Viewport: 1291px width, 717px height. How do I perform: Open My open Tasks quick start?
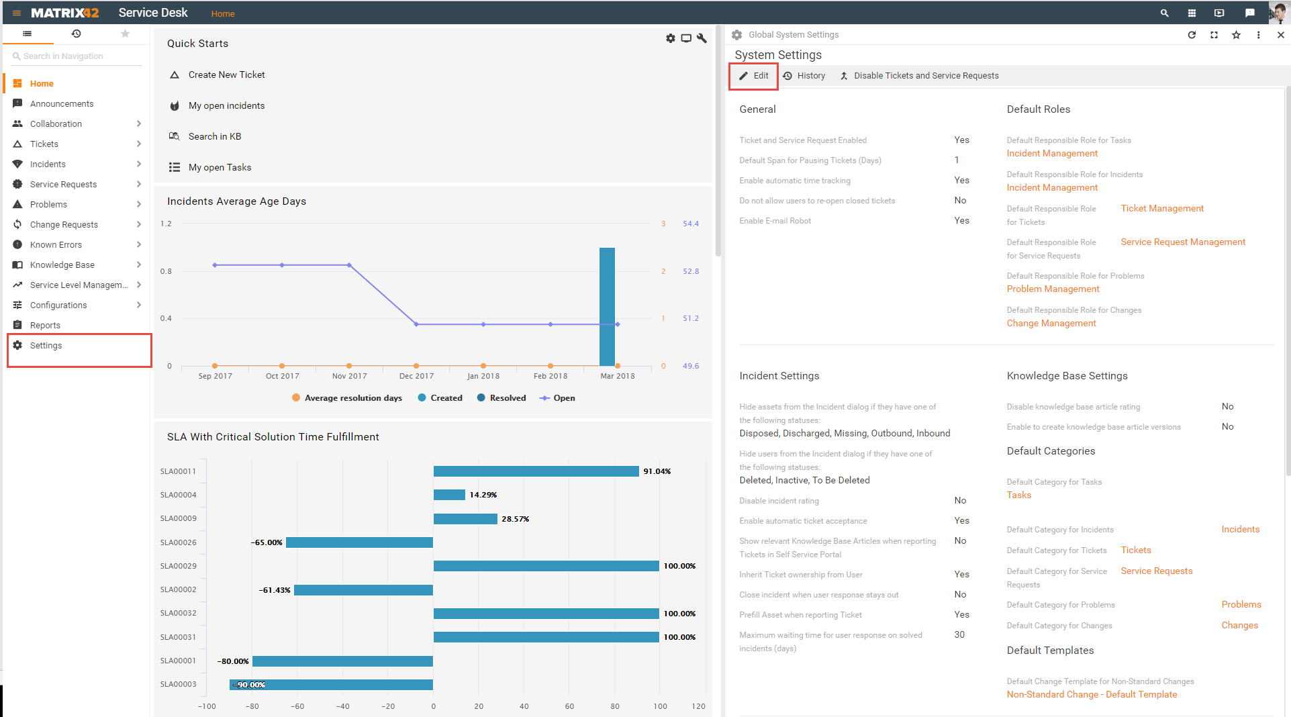pyautogui.click(x=220, y=167)
